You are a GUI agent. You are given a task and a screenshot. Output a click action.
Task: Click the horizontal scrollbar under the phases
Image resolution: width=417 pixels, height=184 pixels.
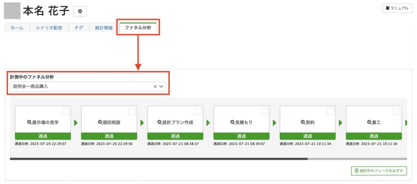(159, 159)
